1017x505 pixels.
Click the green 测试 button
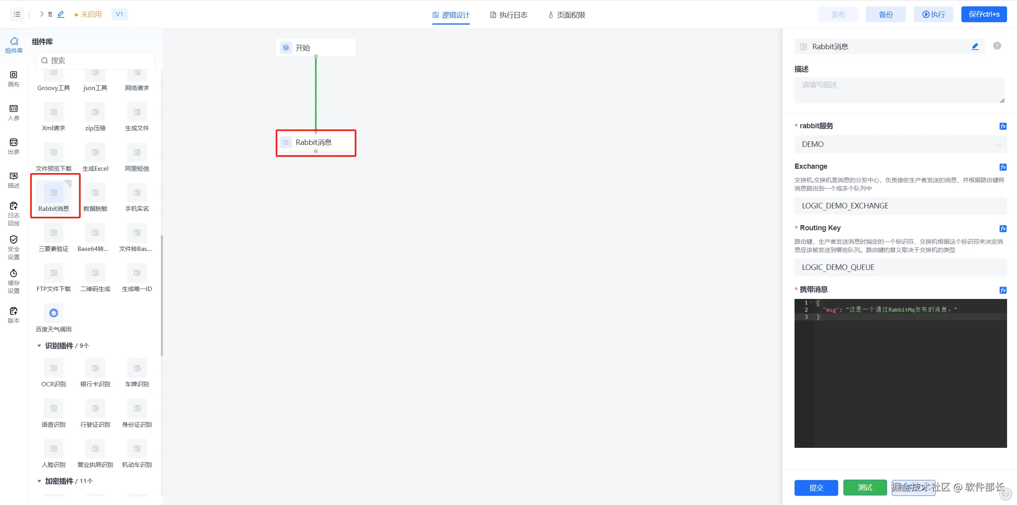[x=865, y=488]
